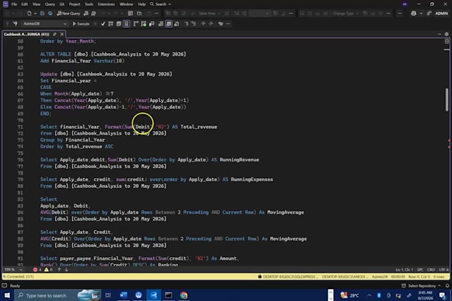Toggle IntelliSense Enabled button

[126, 24]
